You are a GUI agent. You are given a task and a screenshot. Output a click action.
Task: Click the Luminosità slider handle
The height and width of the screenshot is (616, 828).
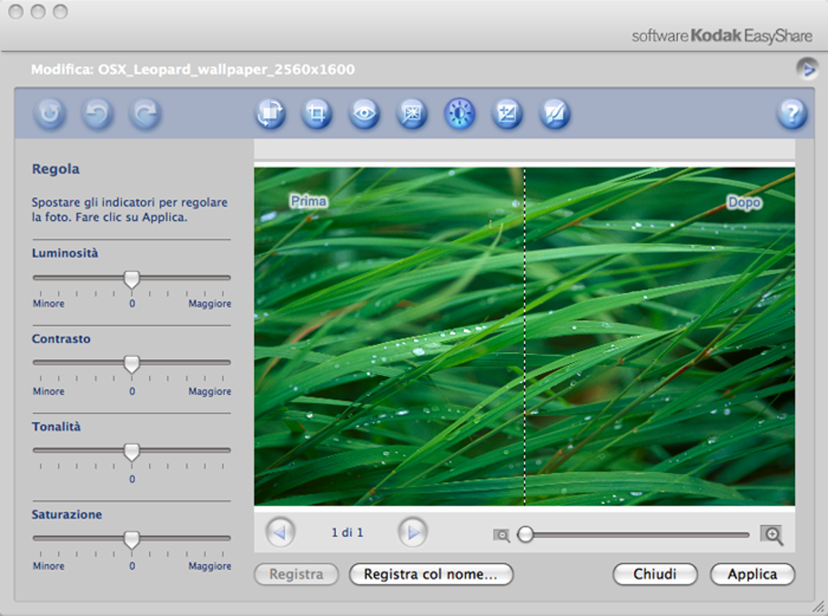132,279
